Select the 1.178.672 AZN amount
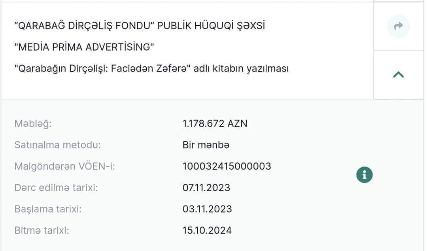The height and width of the screenshot is (251, 427). pos(215,123)
